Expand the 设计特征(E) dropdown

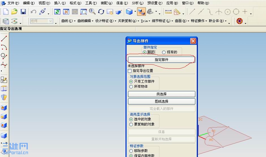[x=105, y=21]
